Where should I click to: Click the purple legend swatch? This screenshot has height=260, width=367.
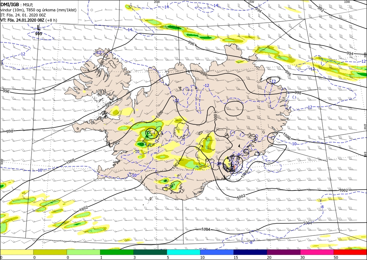click(x=283, y=252)
